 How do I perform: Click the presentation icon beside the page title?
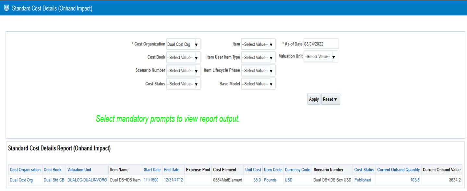[x=6, y=8]
